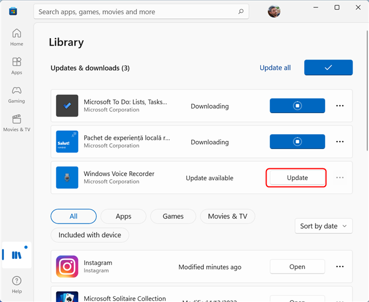
Task: Focus the Search apps input field
Action: tap(137, 11)
